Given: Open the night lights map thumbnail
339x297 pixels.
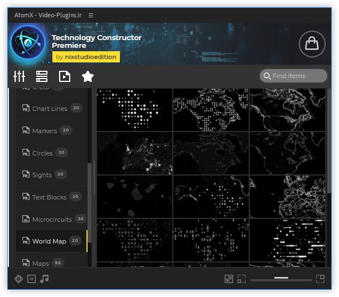Looking at the screenshot, I should click(x=134, y=153).
